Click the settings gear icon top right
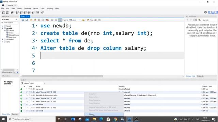218x122 pixels. [x=205, y=12]
